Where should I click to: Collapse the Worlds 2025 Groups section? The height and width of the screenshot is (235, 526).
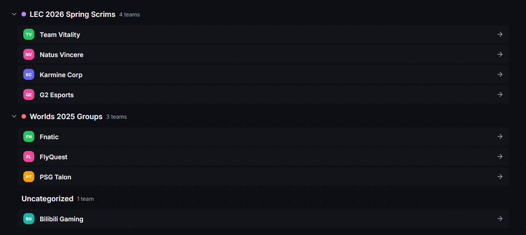[x=14, y=117]
